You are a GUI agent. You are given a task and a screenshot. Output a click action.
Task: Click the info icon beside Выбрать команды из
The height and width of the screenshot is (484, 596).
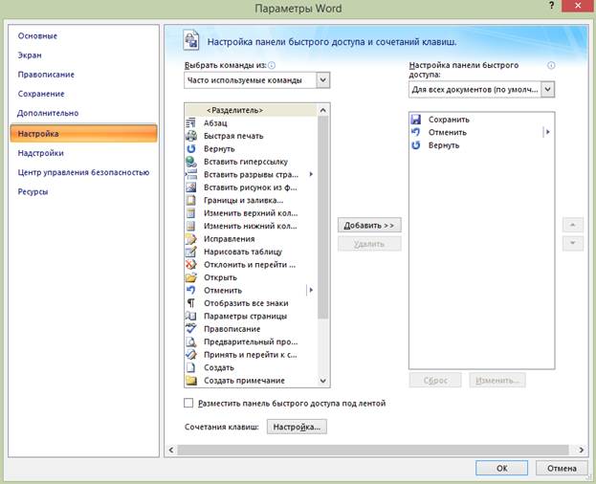pos(272,65)
